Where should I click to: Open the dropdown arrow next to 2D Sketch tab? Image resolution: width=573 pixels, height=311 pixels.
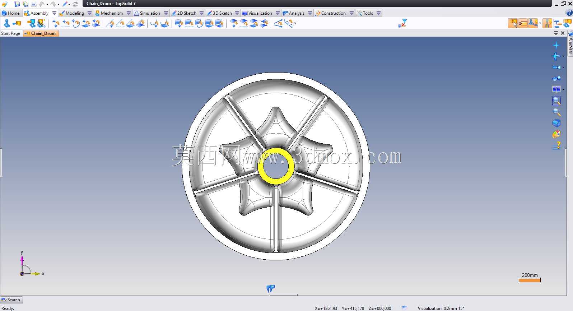click(x=202, y=13)
